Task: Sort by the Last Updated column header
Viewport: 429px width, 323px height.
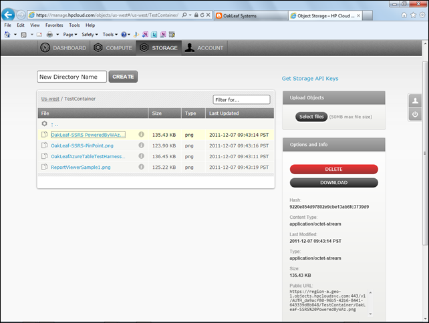Action: (240, 113)
